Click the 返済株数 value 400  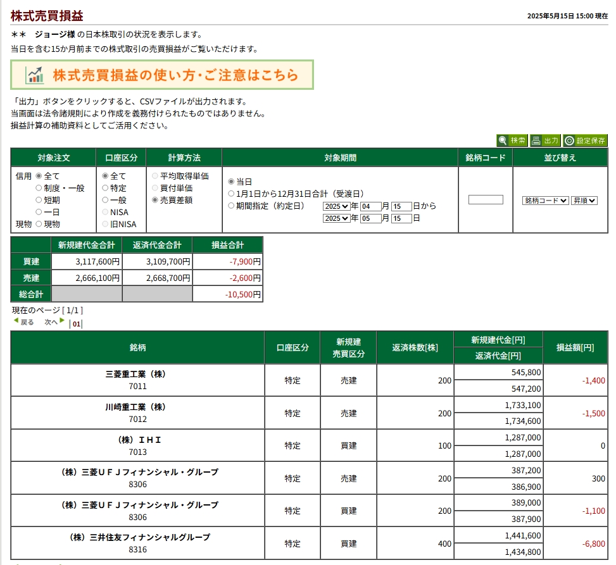(444, 543)
